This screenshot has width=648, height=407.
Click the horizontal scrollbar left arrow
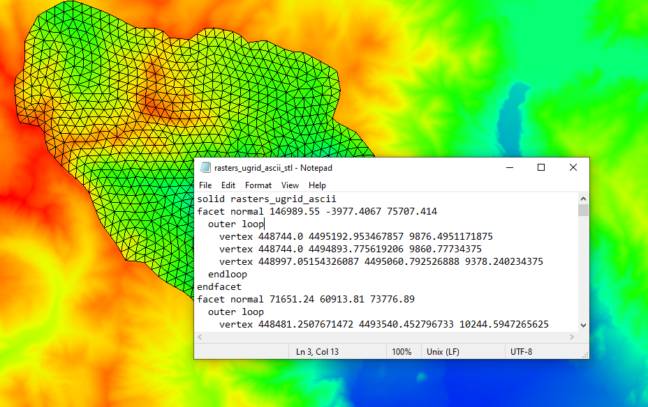[200, 337]
